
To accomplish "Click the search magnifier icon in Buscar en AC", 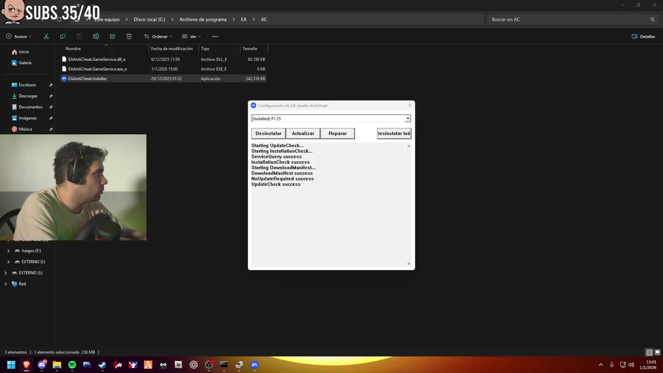I will (653, 19).
